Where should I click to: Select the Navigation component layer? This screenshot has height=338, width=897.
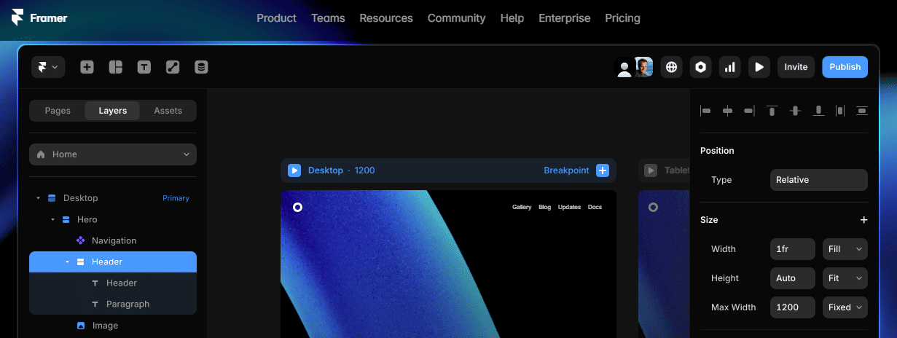coord(113,240)
